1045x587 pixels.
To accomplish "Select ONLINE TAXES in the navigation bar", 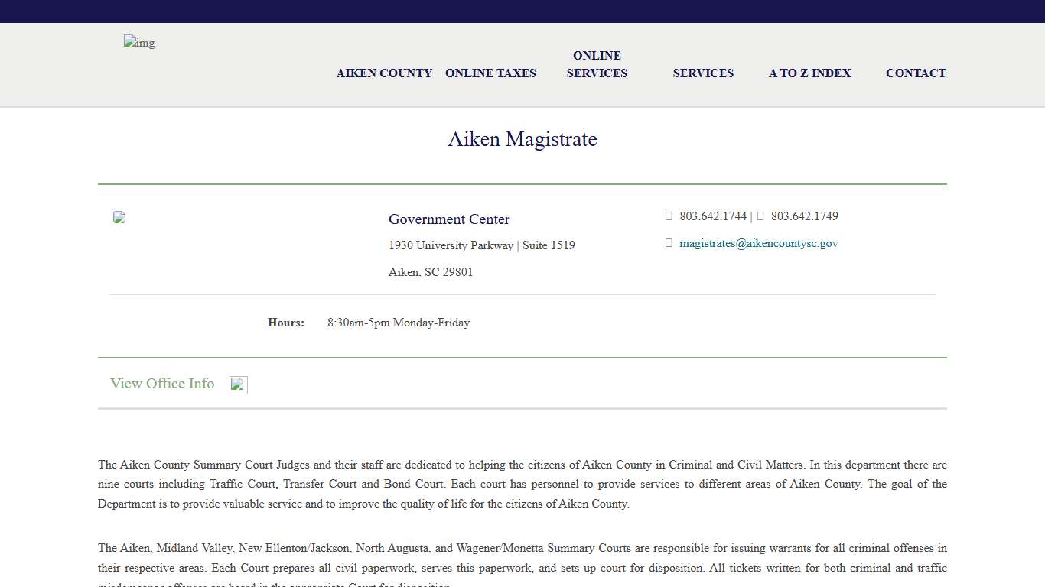I will tap(490, 73).
